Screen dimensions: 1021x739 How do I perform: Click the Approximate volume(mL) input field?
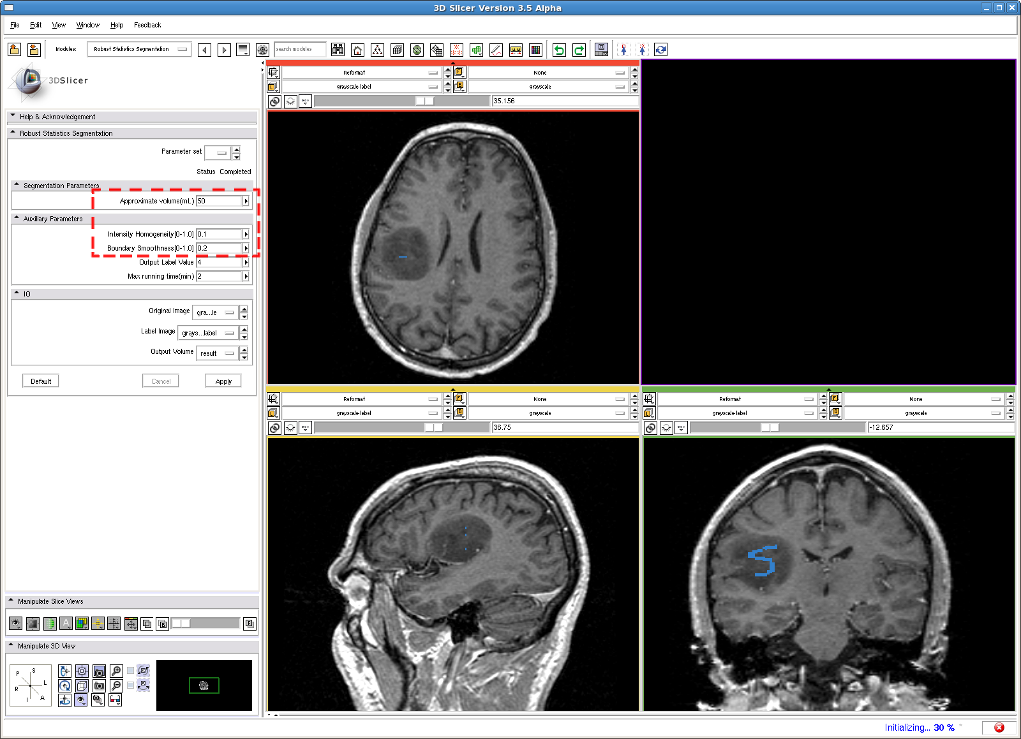pos(219,201)
